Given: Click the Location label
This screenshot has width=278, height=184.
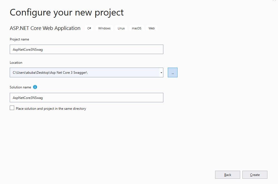Looking at the screenshot, I should click(16, 63).
